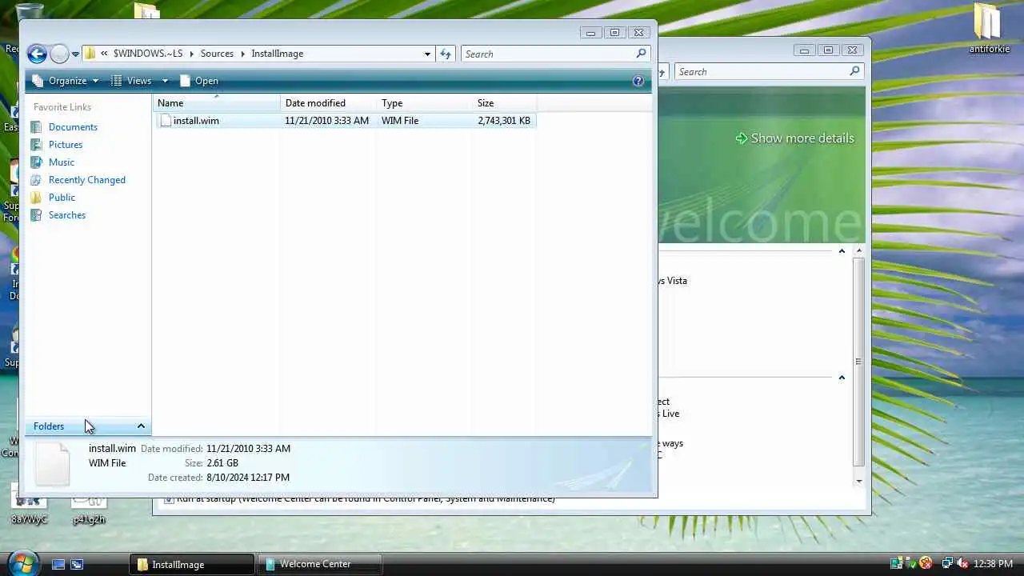Open Searches in Favorite Links
1024x576 pixels.
point(67,215)
